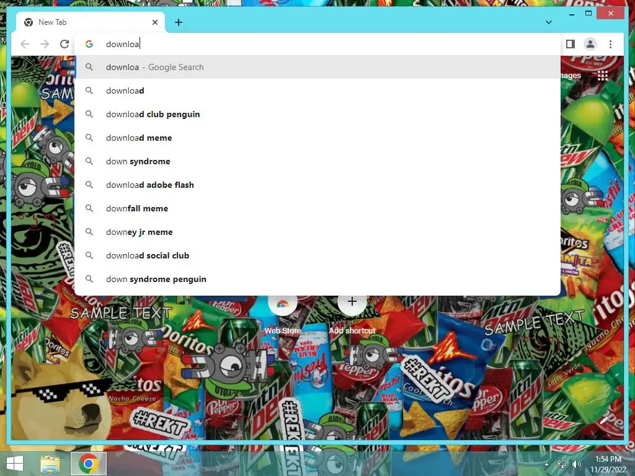635x476 pixels.
Task: Select 'downey jr meme' suggestion
Action: (318, 232)
